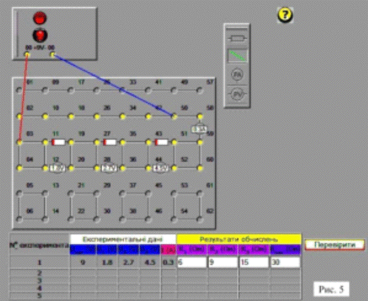Open the yellow question mark help
The image size is (368, 301).
tap(284, 15)
